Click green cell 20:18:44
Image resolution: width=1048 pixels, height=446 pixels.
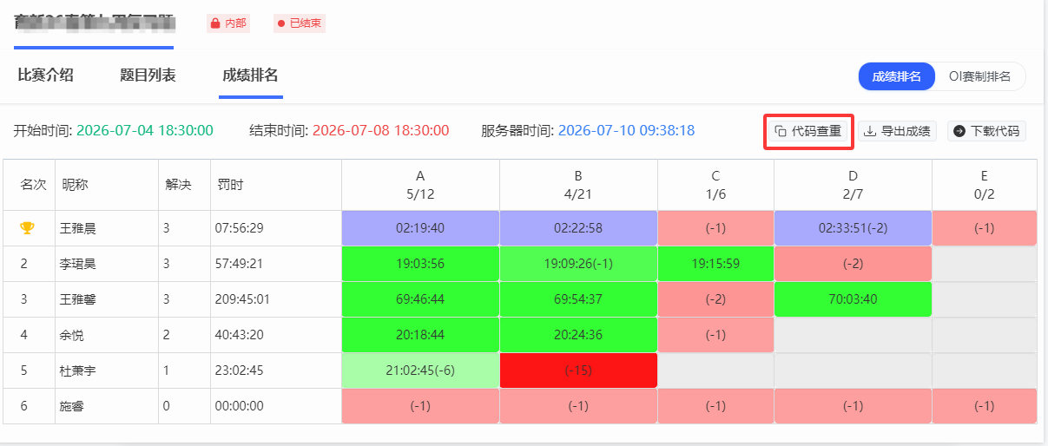pos(420,335)
